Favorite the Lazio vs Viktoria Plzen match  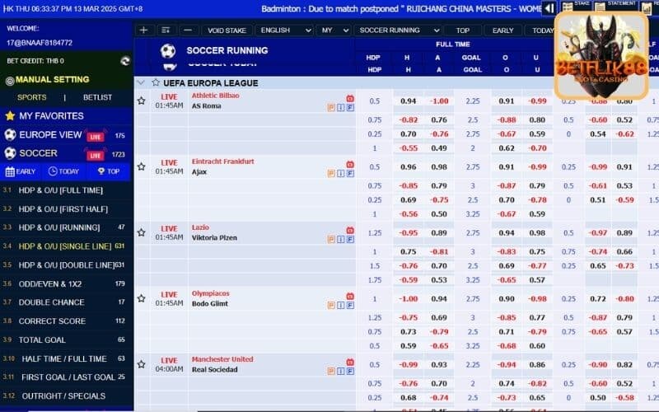coord(142,233)
